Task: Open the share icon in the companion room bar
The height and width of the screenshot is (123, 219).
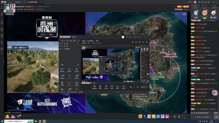Action: (x=146, y=42)
